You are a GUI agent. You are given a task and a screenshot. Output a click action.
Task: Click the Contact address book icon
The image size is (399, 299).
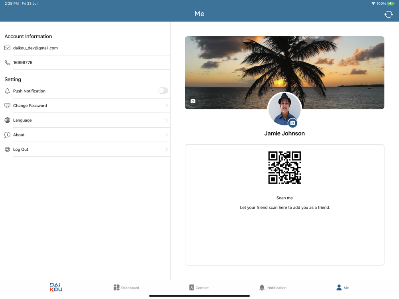point(192,287)
